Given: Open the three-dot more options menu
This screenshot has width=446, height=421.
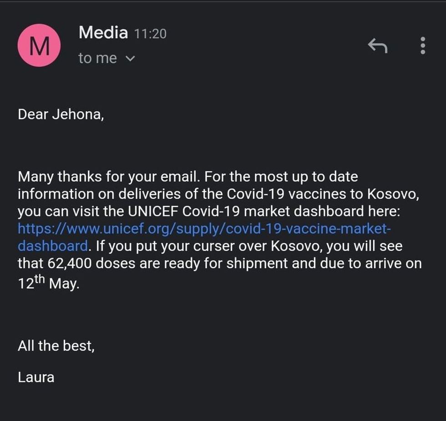Looking at the screenshot, I should (x=423, y=45).
